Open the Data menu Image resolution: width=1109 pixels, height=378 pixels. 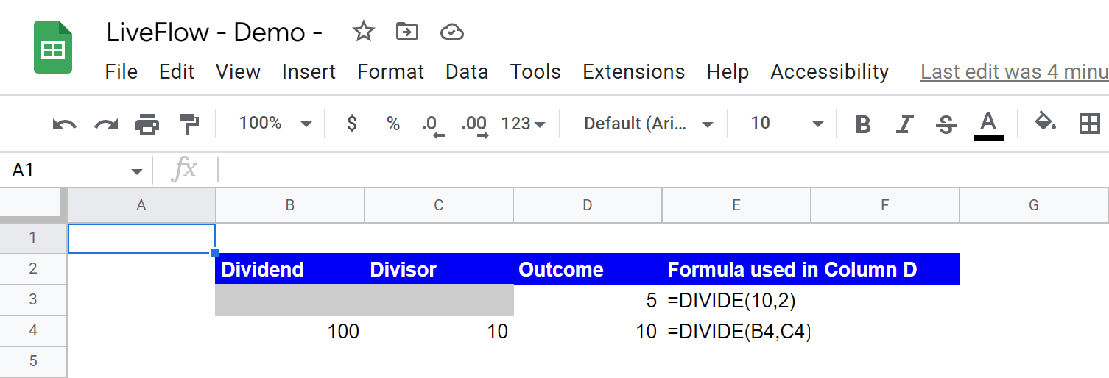coord(467,71)
